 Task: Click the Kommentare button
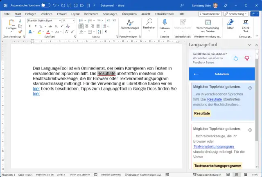click(x=210, y=13)
